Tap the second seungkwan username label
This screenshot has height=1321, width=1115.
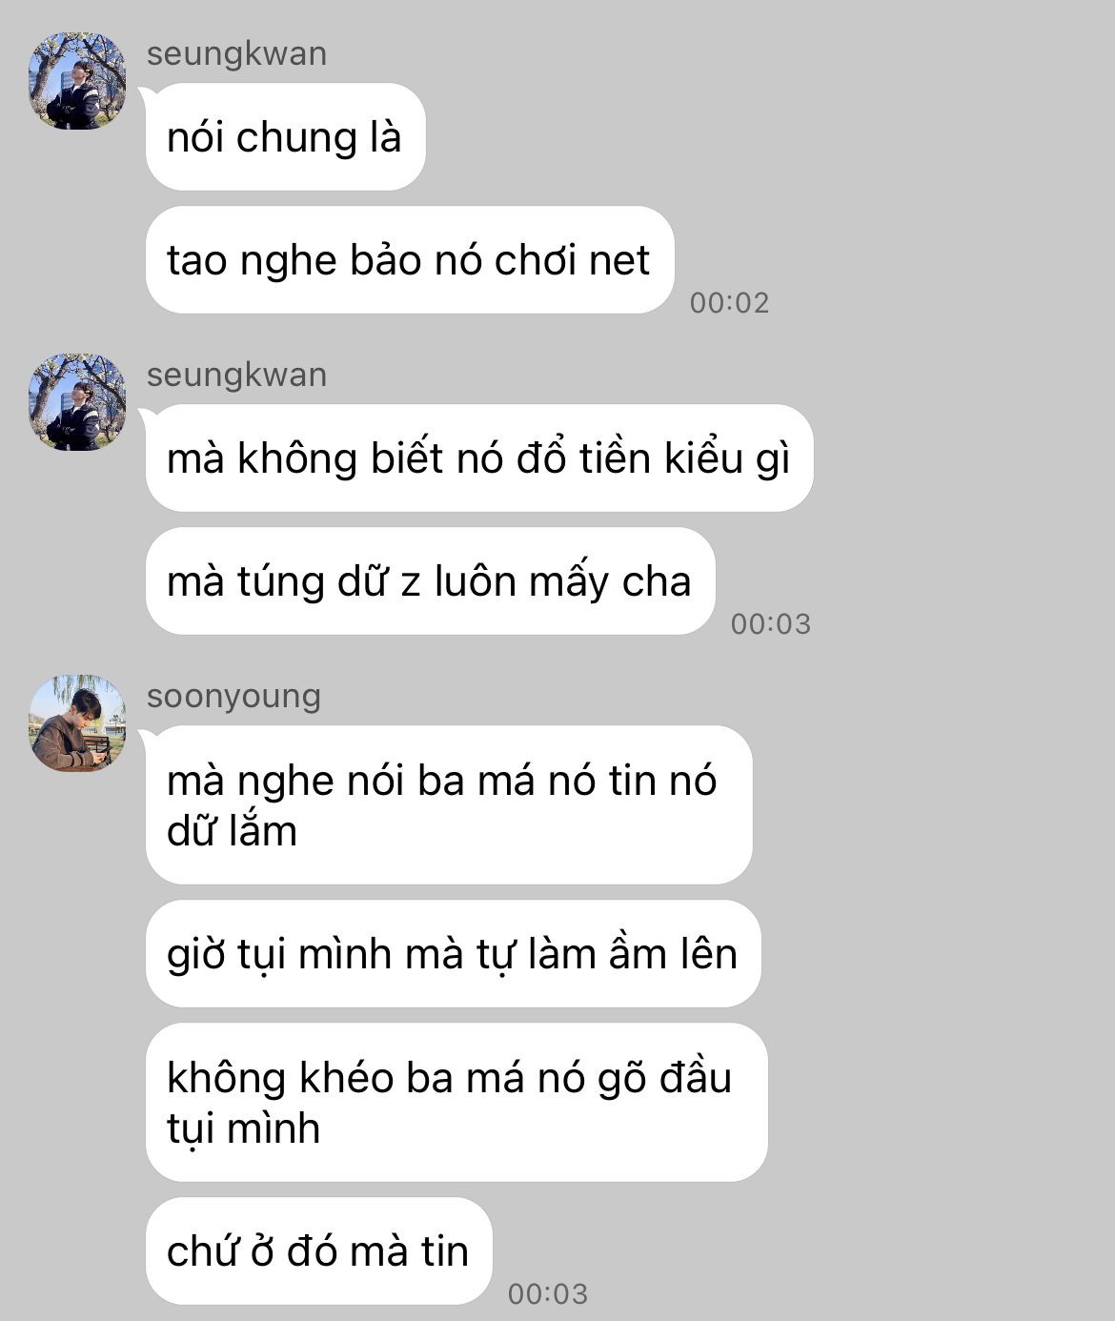[236, 375]
